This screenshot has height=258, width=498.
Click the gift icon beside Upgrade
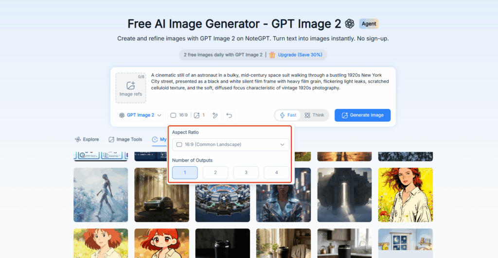[x=272, y=55]
